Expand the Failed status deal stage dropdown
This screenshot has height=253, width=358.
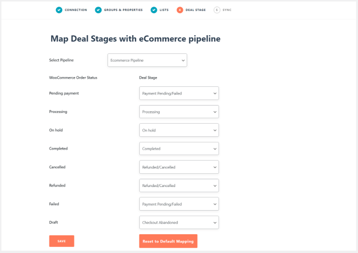coord(179,204)
